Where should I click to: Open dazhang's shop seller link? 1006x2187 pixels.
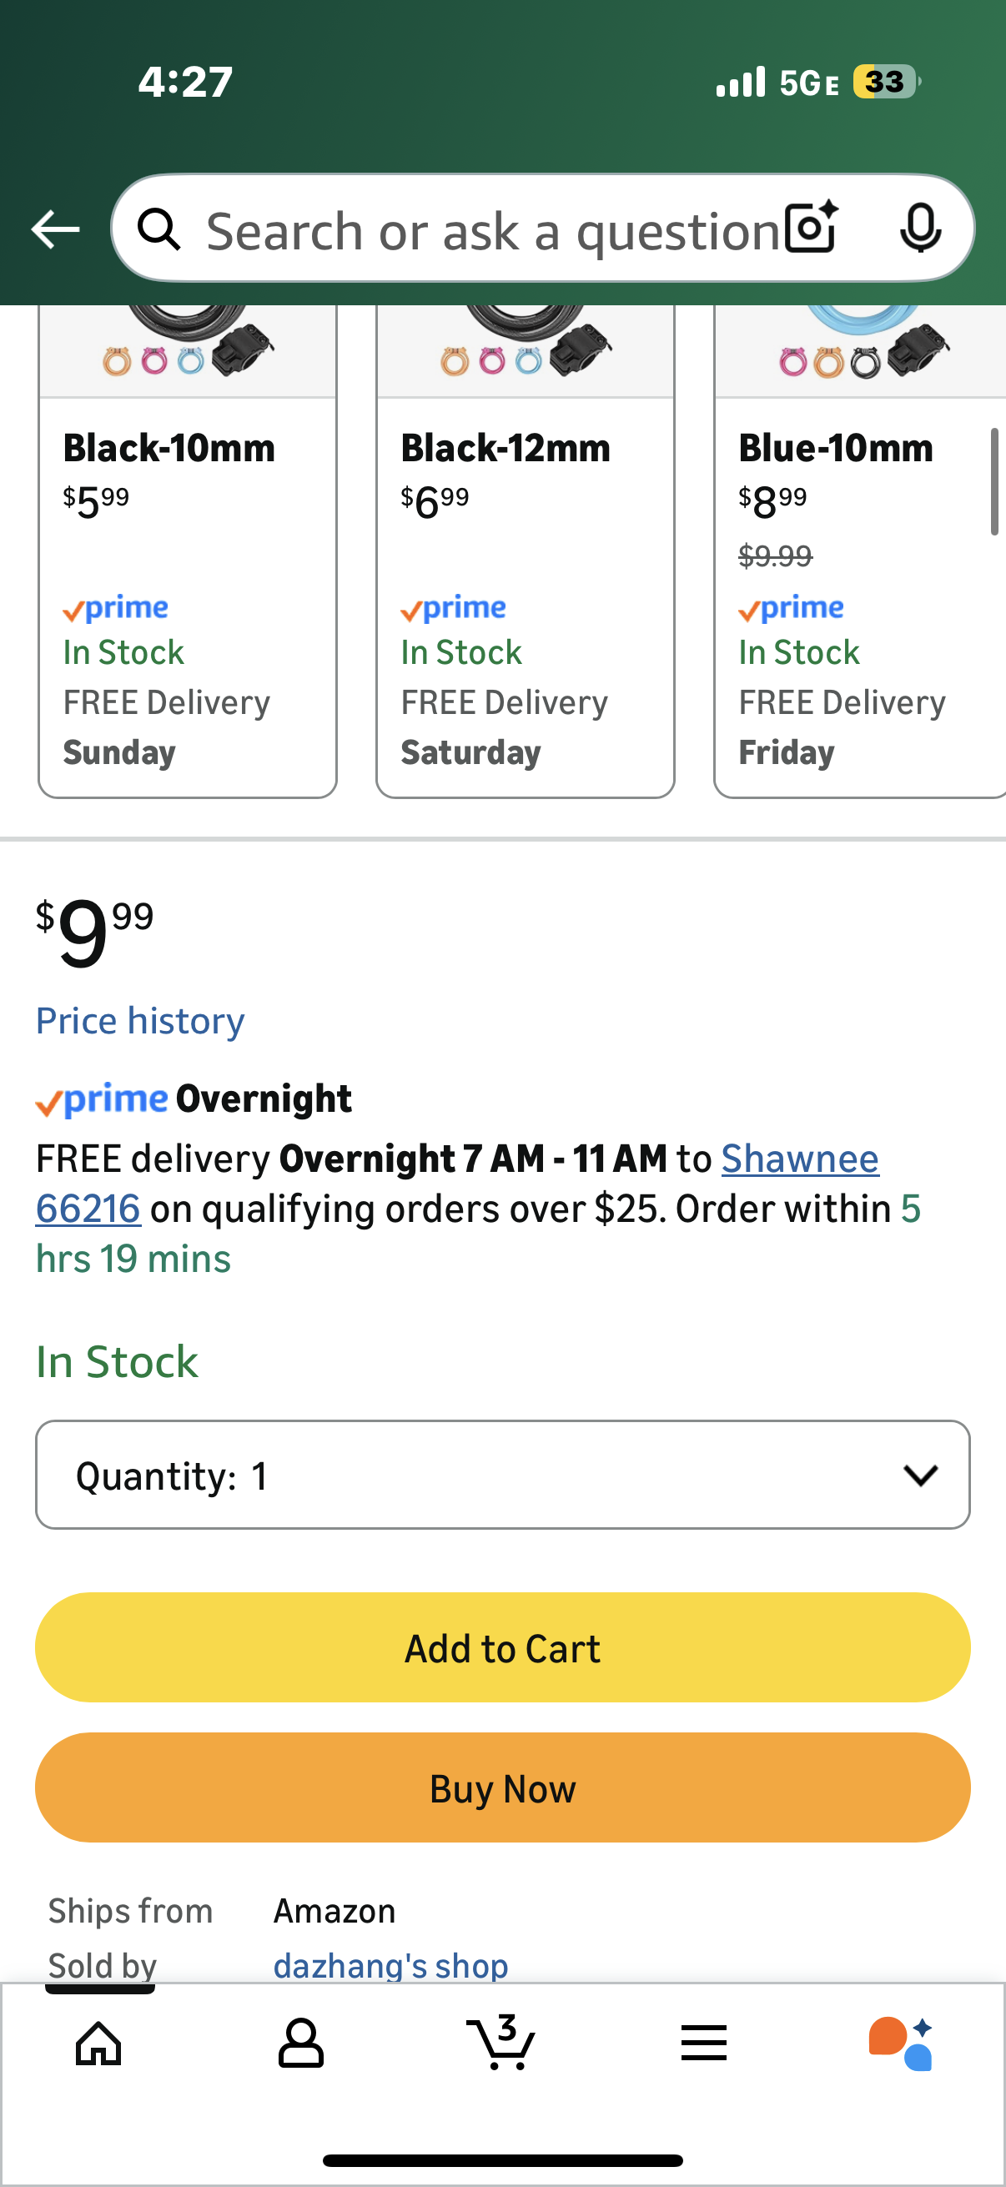390,1964
